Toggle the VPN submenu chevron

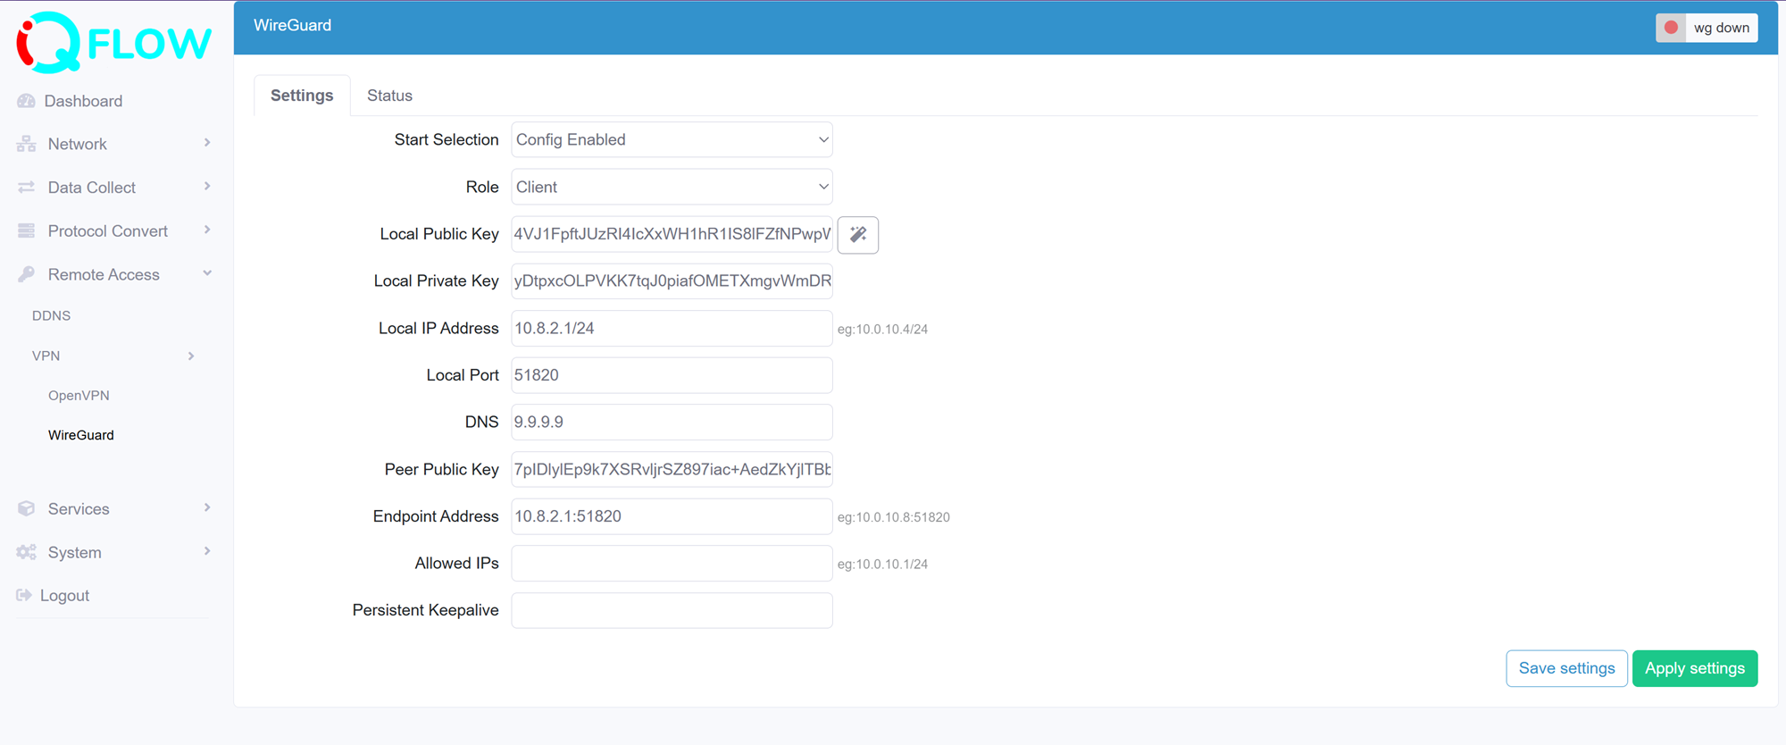191,356
